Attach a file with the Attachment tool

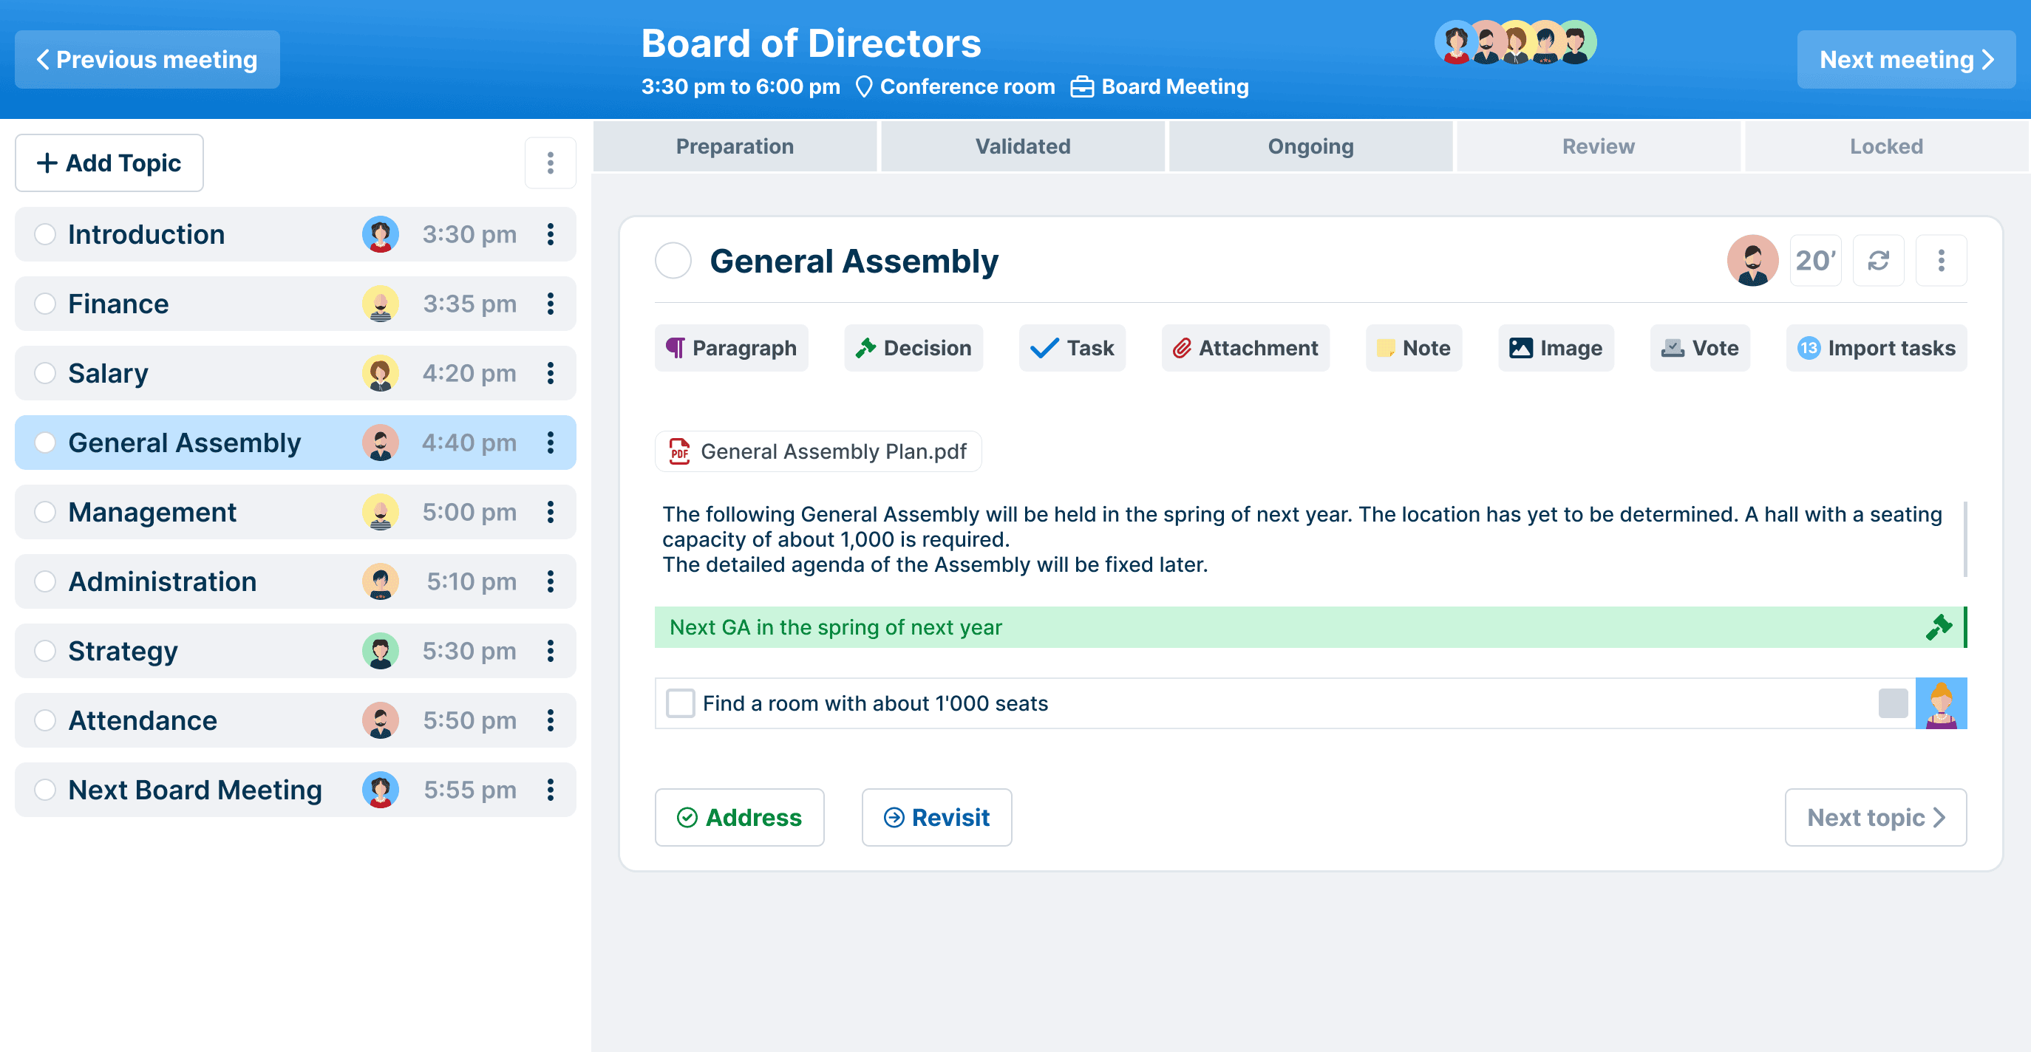pos(1244,347)
